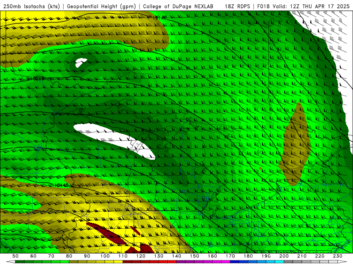The width and height of the screenshot is (353, 264).
Task: Click the dark red swatch right of 110
Action: click(x=128, y=262)
